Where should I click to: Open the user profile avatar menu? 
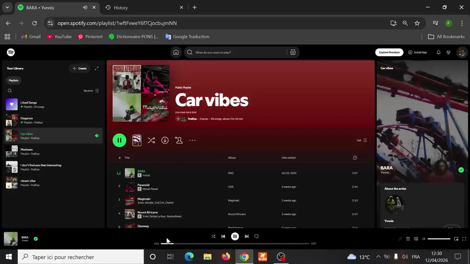click(x=462, y=52)
